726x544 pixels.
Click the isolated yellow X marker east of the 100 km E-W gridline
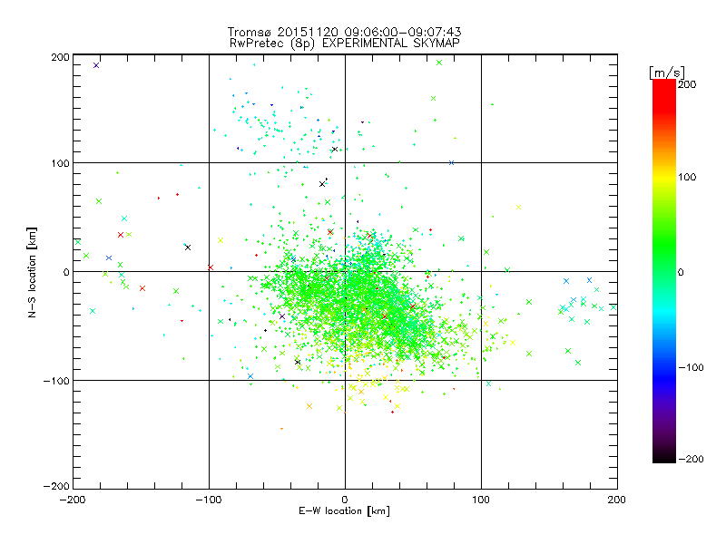pyautogui.click(x=518, y=208)
